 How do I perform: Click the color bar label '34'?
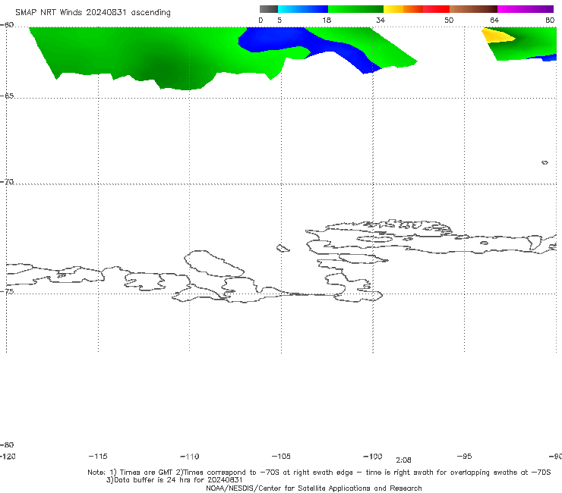(380, 20)
